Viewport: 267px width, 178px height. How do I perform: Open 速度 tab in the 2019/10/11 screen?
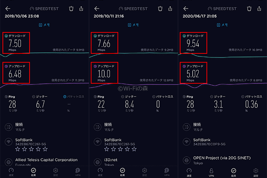point(100,172)
